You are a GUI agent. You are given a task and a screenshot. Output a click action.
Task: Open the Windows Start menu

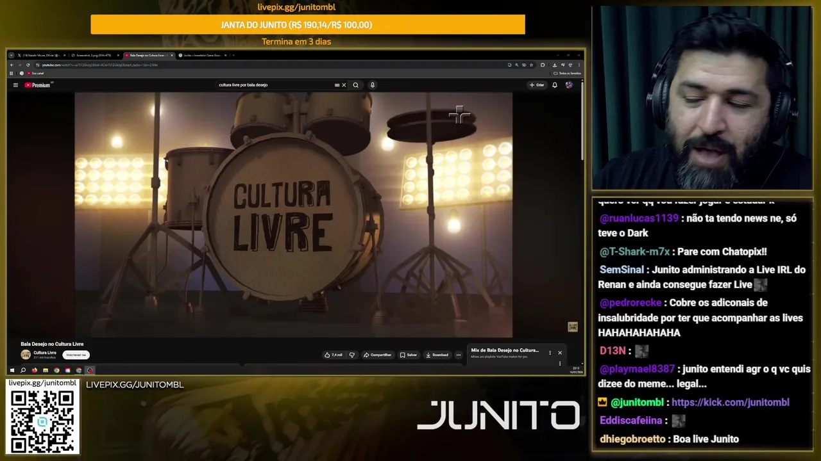coord(12,370)
